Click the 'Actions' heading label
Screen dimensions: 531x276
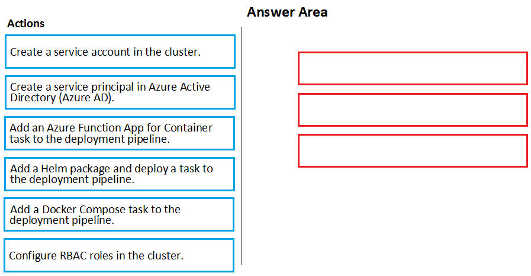point(25,23)
